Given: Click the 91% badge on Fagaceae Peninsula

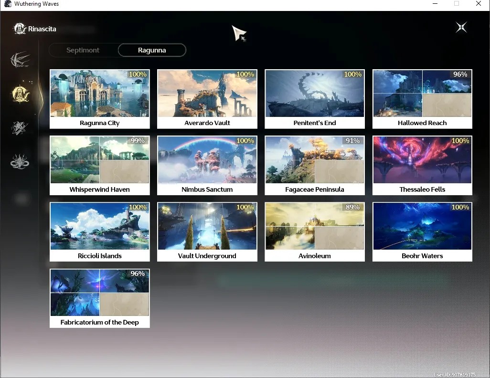Looking at the screenshot, I should (x=352, y=141).
